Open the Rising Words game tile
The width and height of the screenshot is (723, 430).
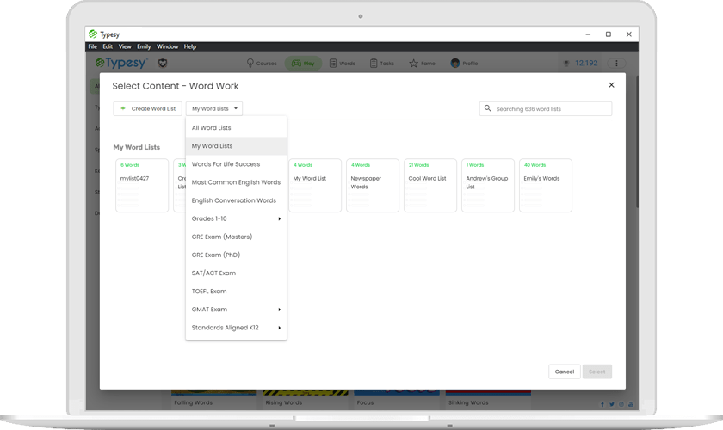(306, 400)
